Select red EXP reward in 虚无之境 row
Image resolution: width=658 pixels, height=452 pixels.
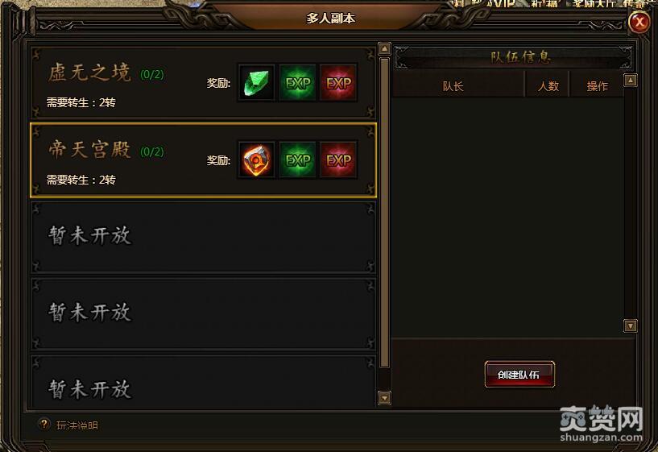pyautogui.click(x=338, y=83)
